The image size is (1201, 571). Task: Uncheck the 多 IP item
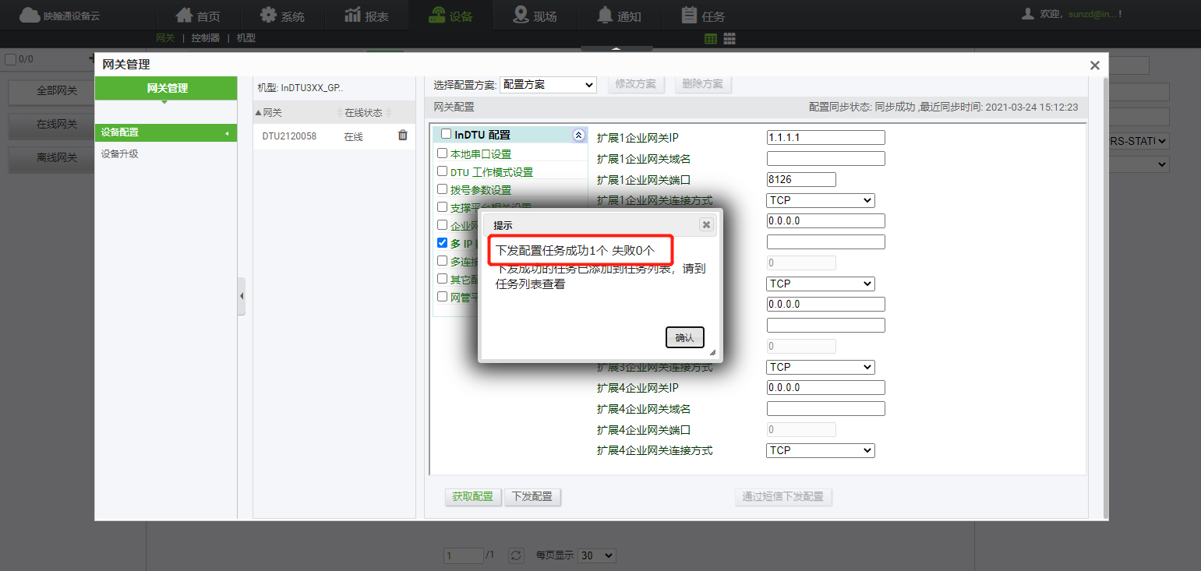pos(442,242)
